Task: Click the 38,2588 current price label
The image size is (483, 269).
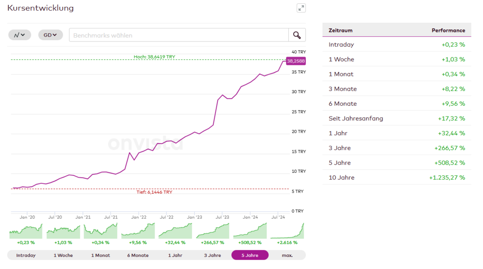Action: [x=296, y=61]
